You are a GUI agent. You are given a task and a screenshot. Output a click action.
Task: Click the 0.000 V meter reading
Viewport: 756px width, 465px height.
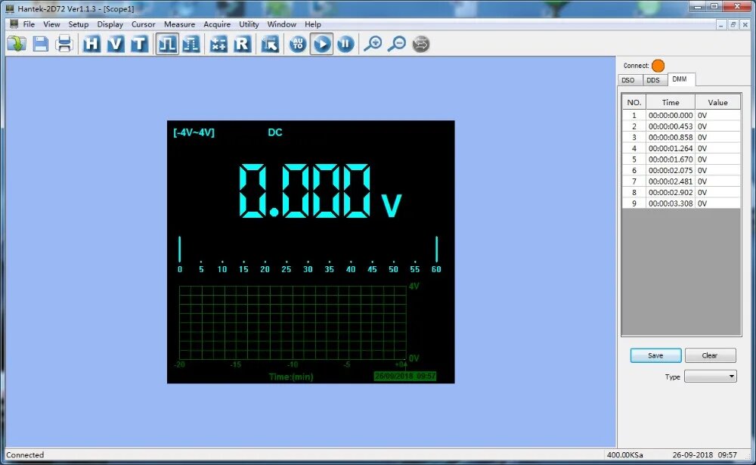point(320,191)
